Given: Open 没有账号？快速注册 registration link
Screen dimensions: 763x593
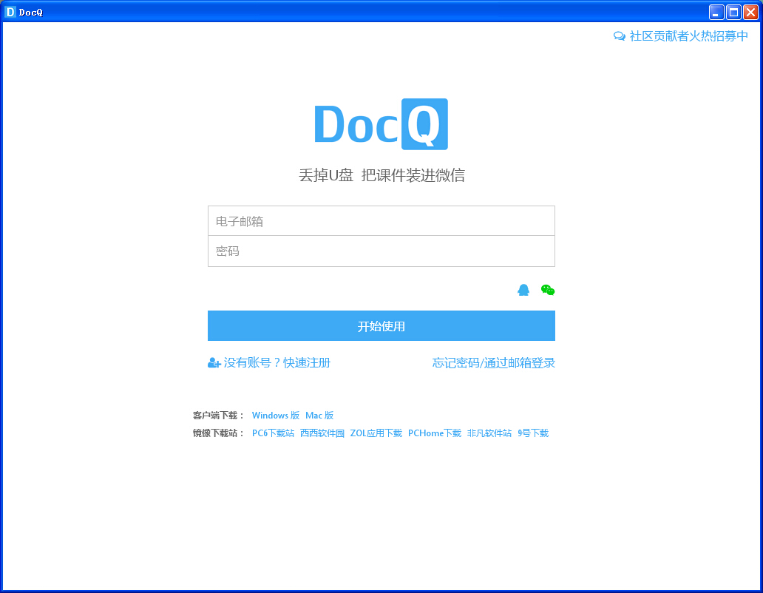Looking at the screenshot, I should click(x=277, y=363).
